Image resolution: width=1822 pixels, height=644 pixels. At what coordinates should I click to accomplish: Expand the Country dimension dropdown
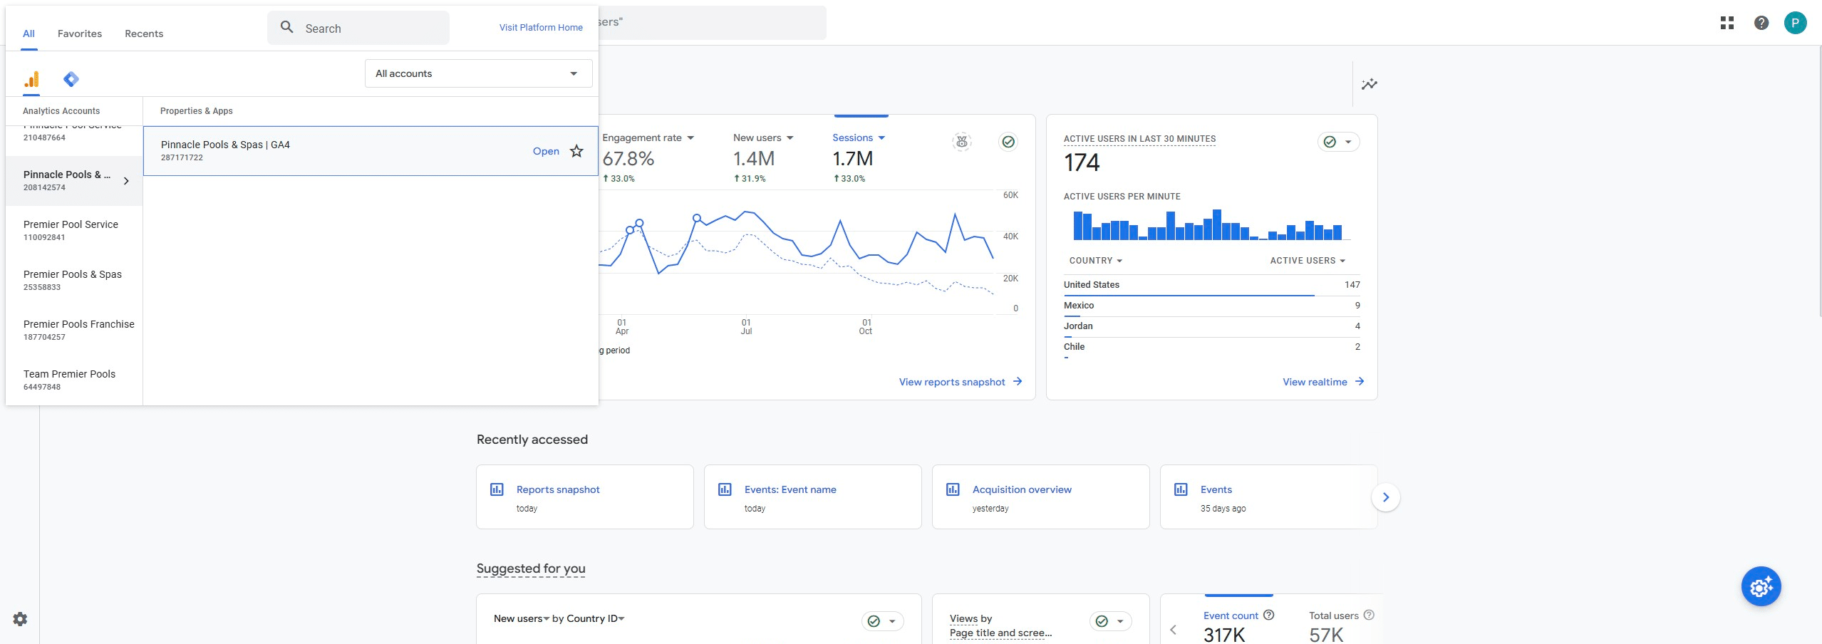click(x=1095, y=261)
